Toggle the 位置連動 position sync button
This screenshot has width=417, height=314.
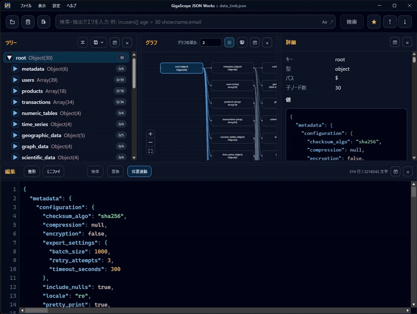139,171
